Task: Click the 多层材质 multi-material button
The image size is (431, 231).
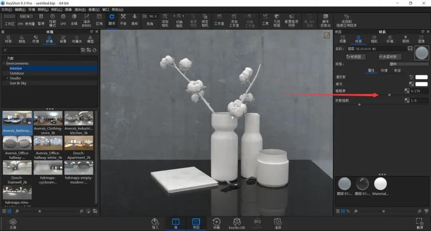Action: click(x=389, y=57)
